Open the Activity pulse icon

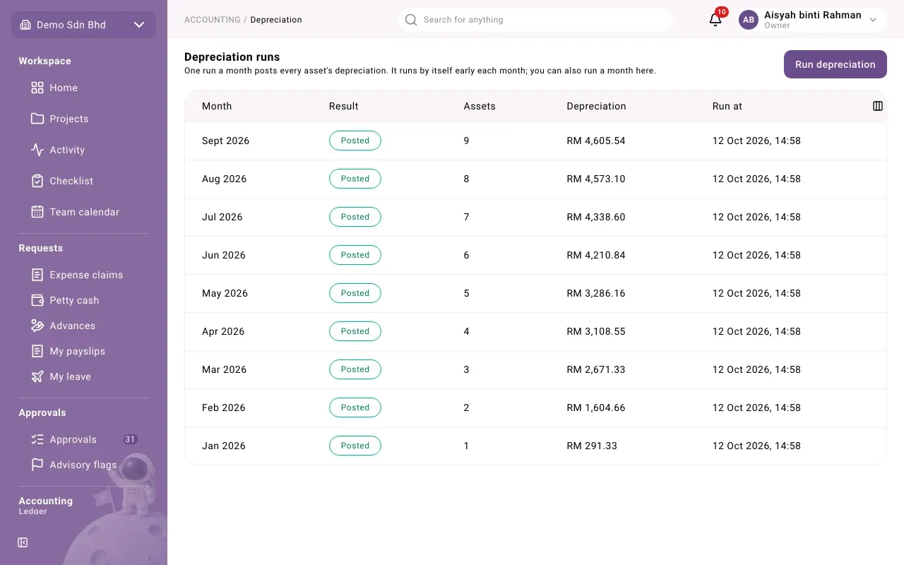37,150
